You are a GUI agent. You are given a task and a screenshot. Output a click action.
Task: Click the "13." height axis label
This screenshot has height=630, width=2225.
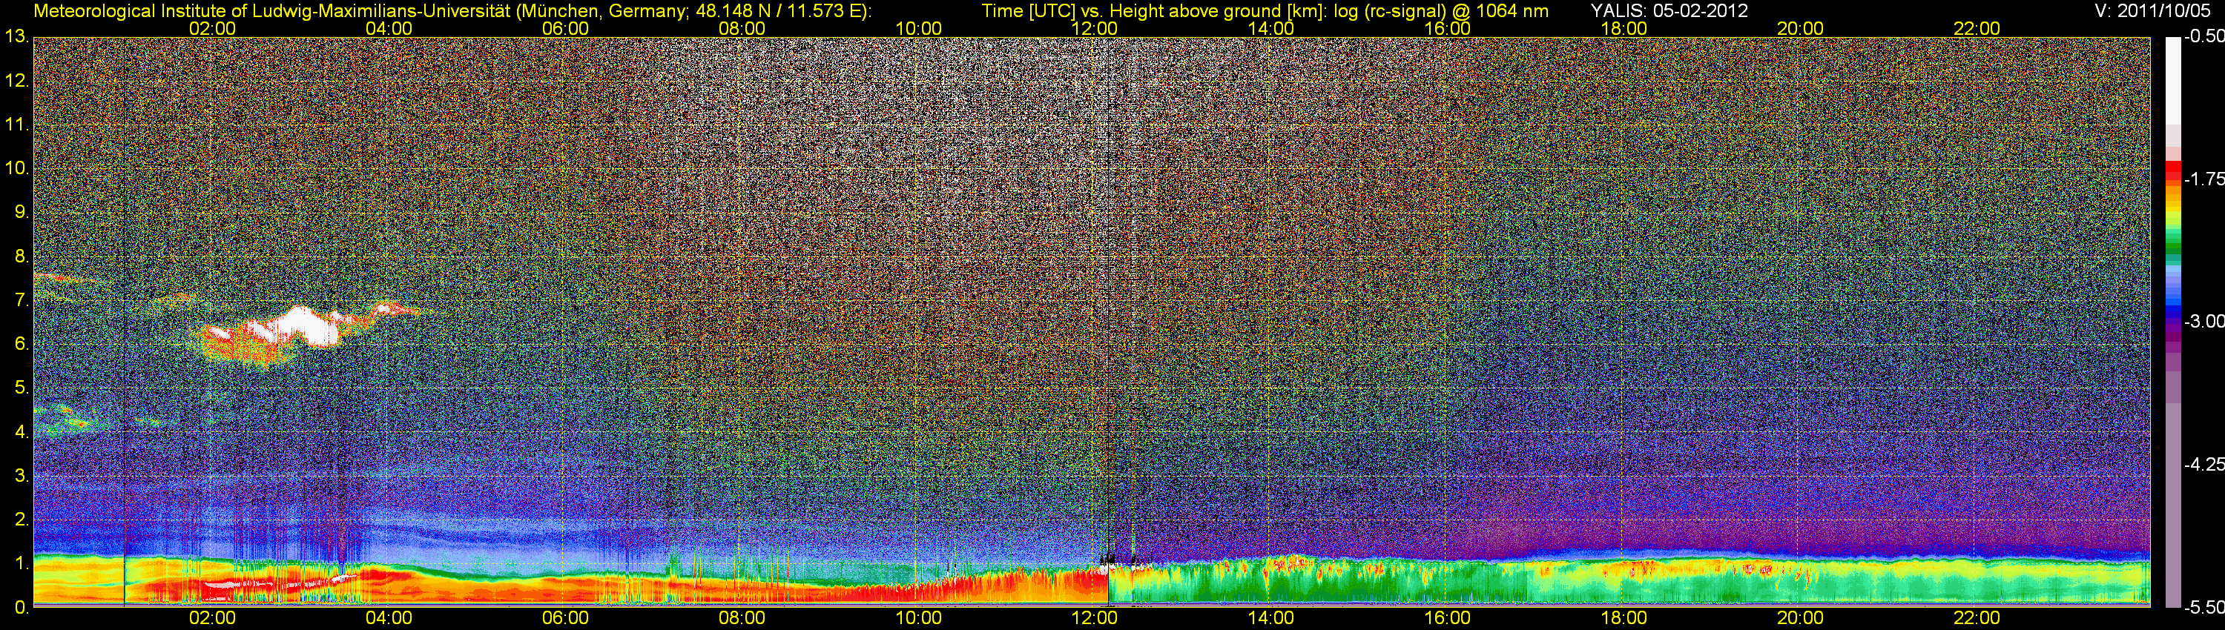click(x=16, y=36)
